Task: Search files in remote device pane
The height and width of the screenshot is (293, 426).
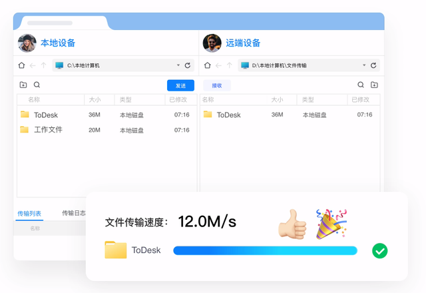Action: click(361, 85)
